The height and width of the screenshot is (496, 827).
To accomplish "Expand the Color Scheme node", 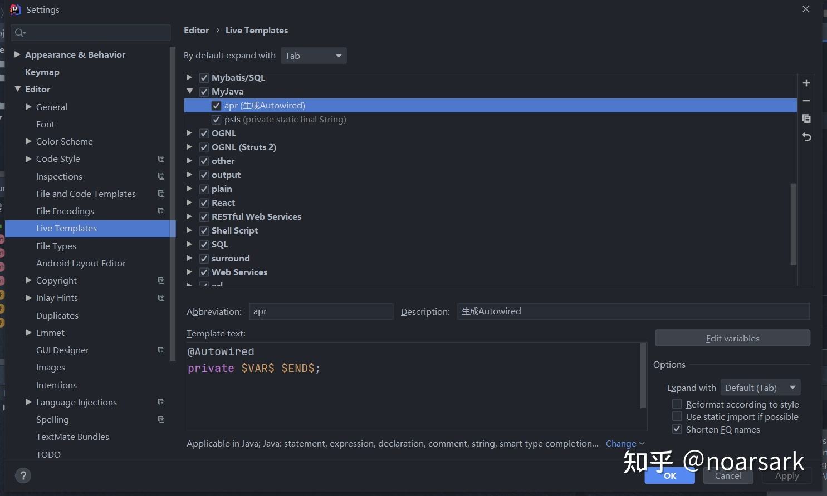I will (28, 141).
